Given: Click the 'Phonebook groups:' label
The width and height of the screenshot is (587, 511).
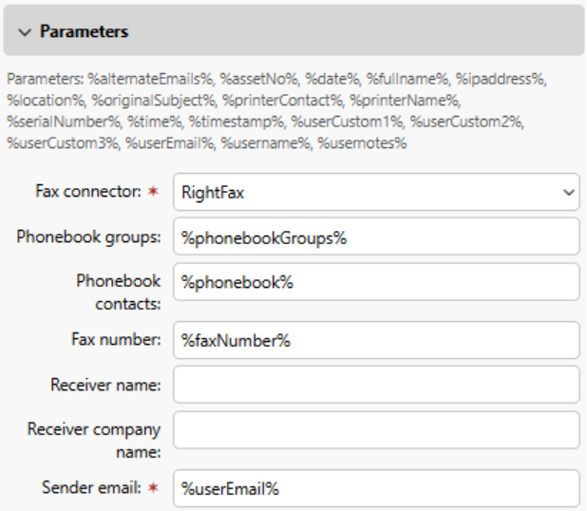Looking at the screenshot, I should click(x=88, y=237).
